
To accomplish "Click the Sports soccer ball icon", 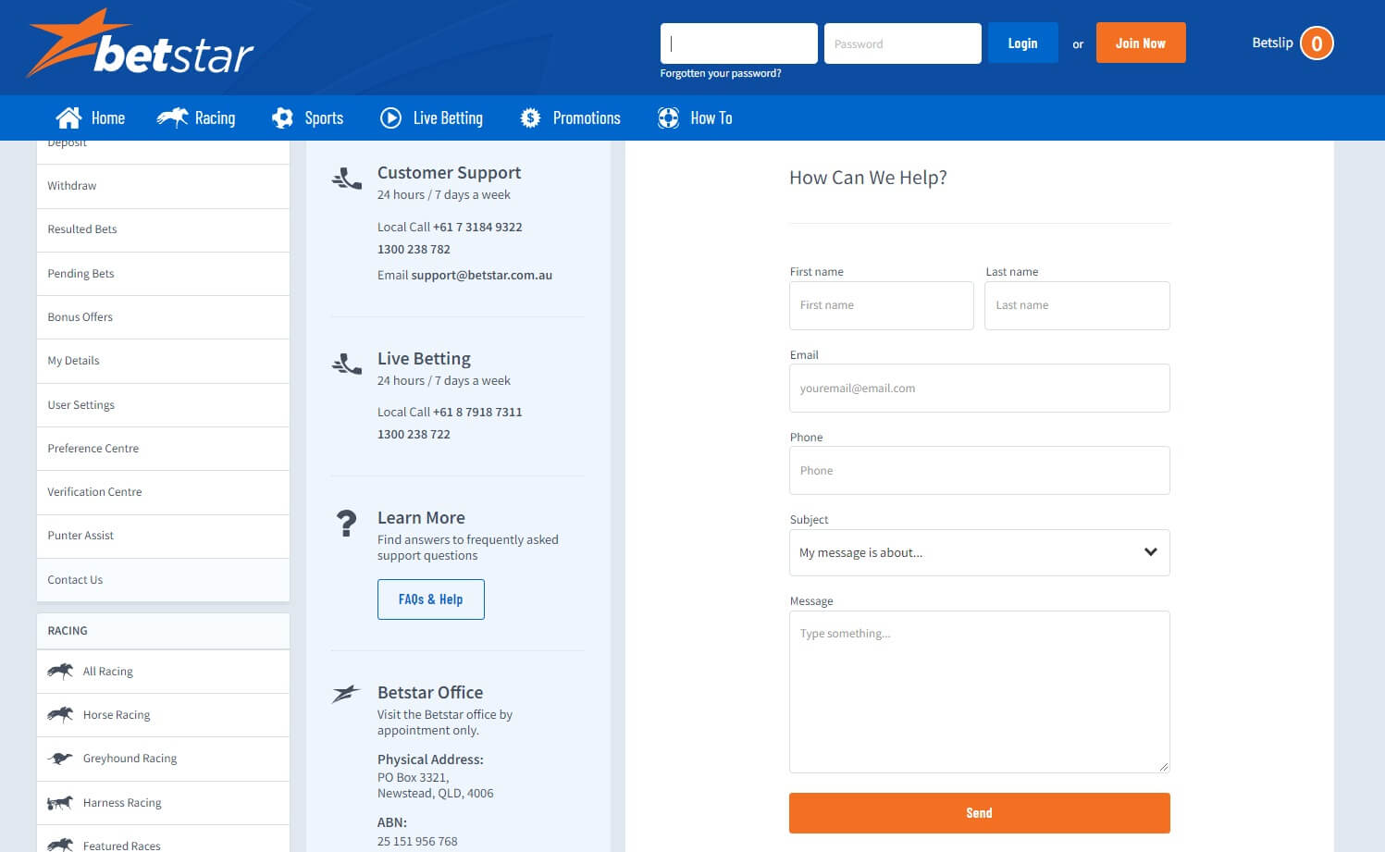I will [282, 117].
